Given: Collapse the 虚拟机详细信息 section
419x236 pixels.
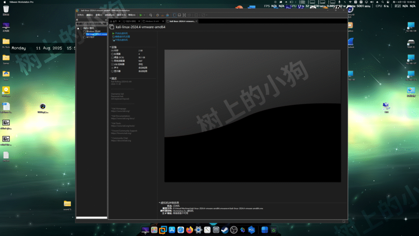Looking at the screenshot, I should coord(160,203).
